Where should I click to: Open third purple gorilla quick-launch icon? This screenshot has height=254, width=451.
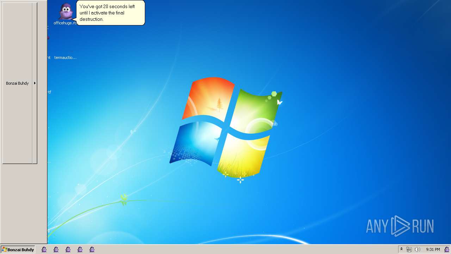point(68,249)
